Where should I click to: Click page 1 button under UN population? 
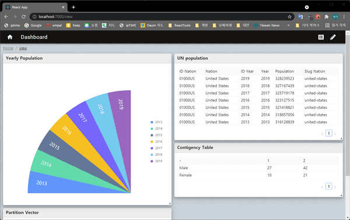(328, 133)
